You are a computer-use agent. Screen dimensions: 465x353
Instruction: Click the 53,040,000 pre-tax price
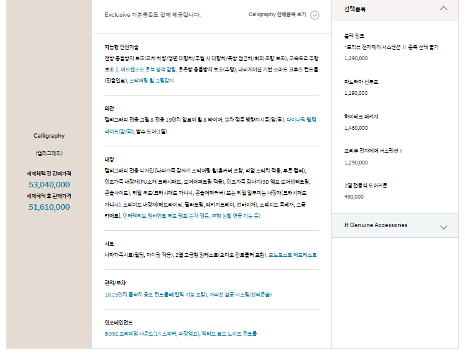point(49,185)
